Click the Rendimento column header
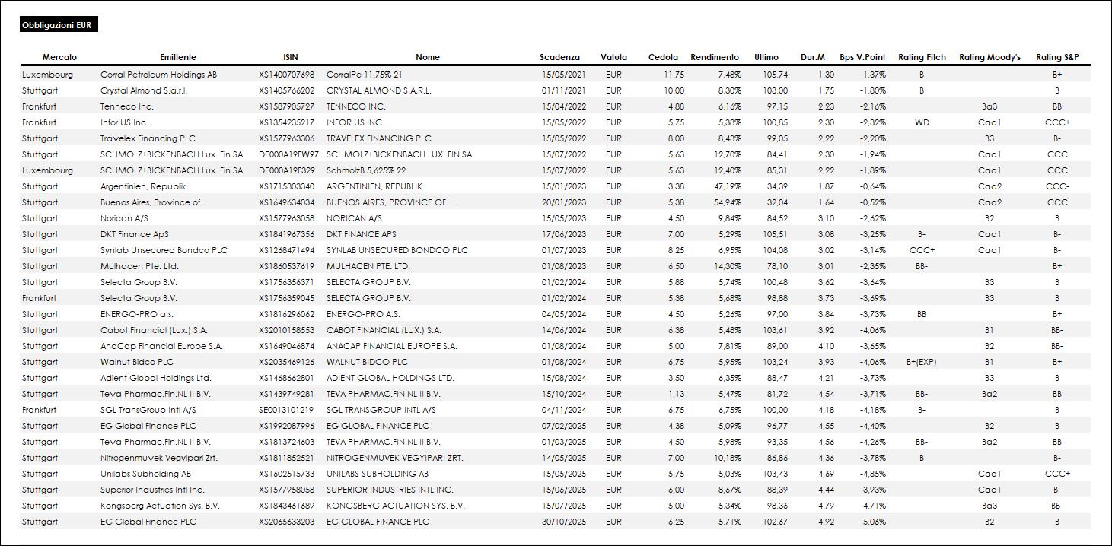The width and height of the screenshot is (1112, 546). 714,57
